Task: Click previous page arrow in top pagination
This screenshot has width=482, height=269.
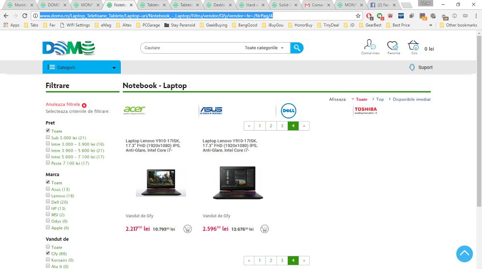Action: point(249,126)
